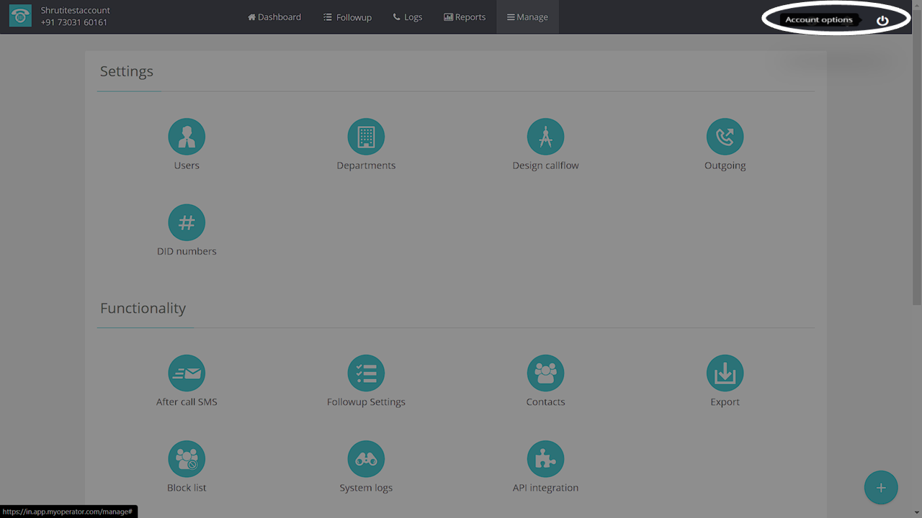Go to the Dashboard tab

[274, 17]
